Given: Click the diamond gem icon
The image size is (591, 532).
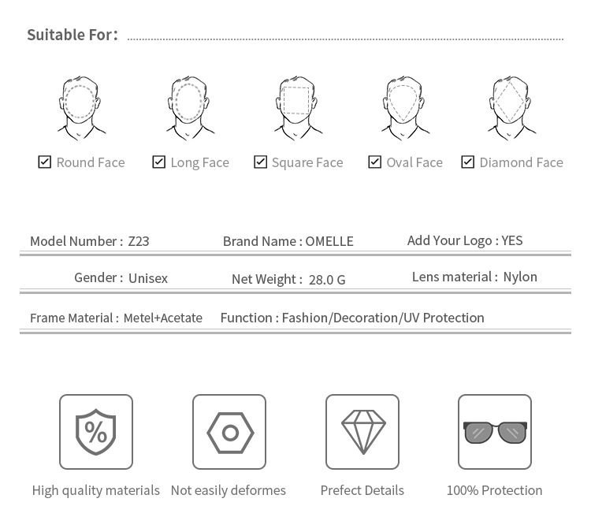Looking at the screenshot, I should tap(362, 432).
